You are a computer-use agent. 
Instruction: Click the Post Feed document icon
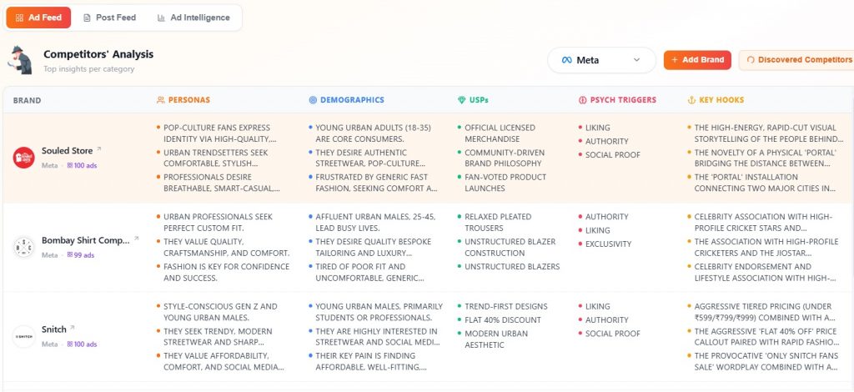click(x=87, y=18)
